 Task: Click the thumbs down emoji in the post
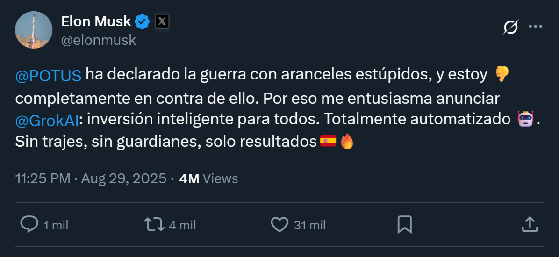click(x=502, y=74)
